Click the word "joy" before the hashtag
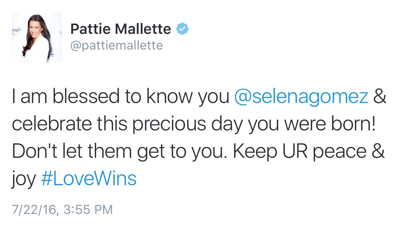Screen dimensions: 406x225 click(x=24, y=179)
